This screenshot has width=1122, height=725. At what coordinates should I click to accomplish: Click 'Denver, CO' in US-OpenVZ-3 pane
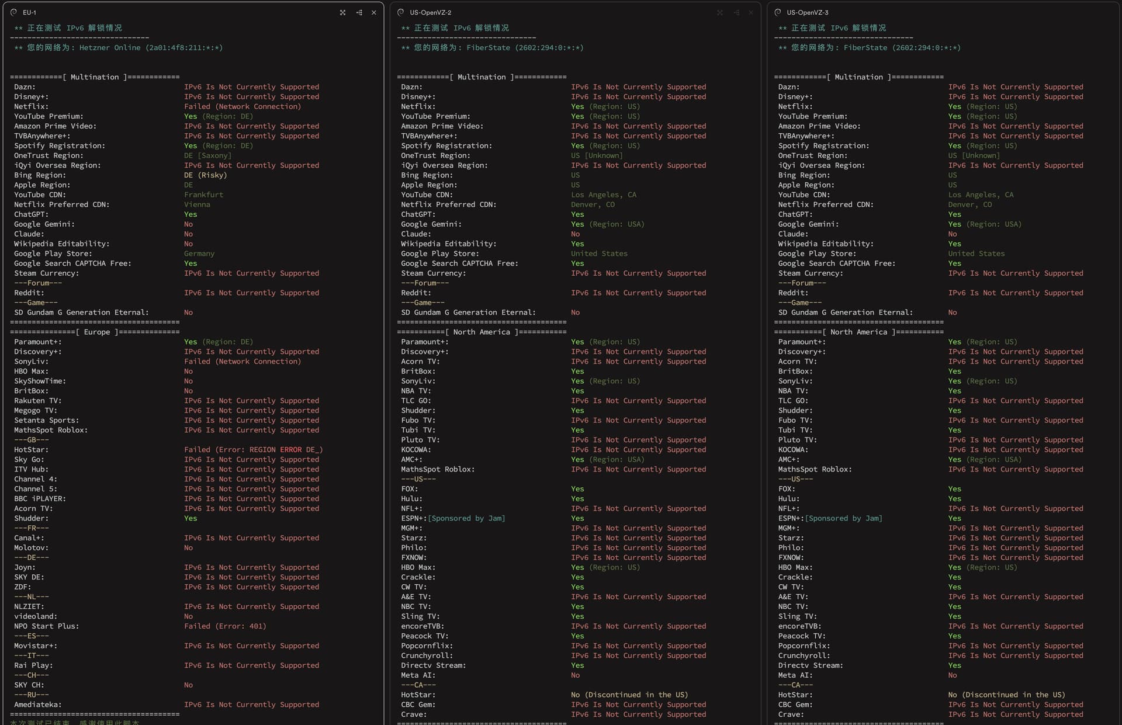970,204
